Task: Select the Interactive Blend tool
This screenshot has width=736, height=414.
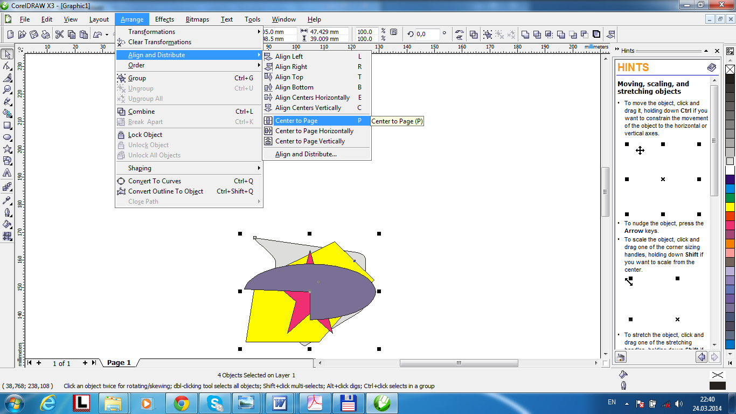Action: tap(7, 187)
